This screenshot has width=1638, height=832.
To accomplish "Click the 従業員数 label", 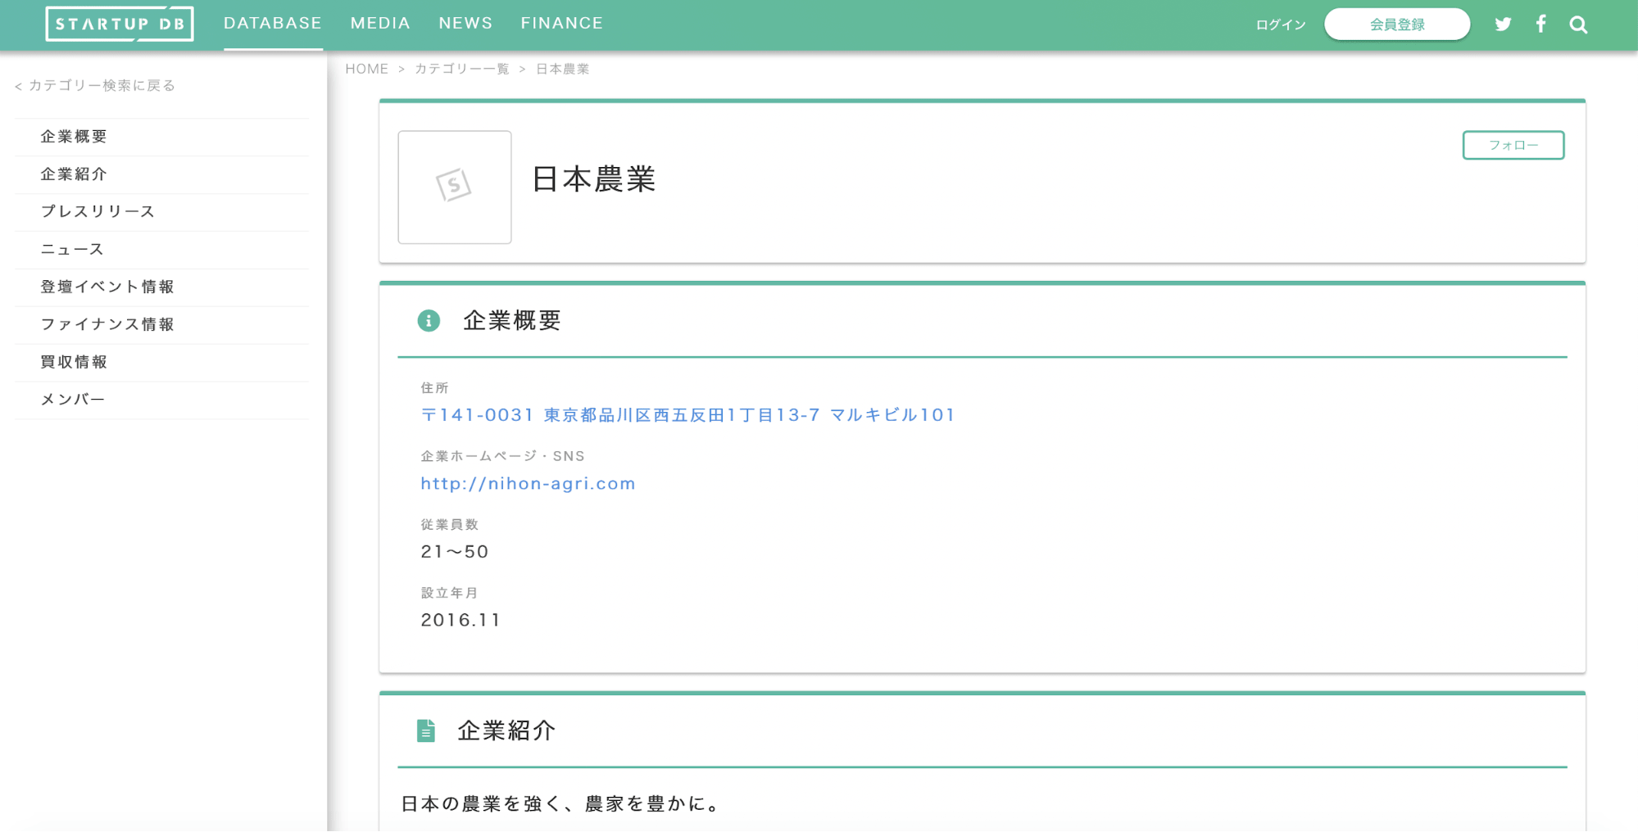I will [450, 524].
